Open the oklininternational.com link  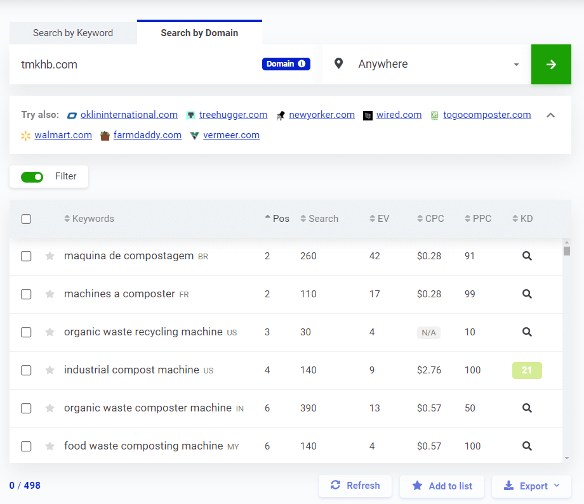click(129, 115)
